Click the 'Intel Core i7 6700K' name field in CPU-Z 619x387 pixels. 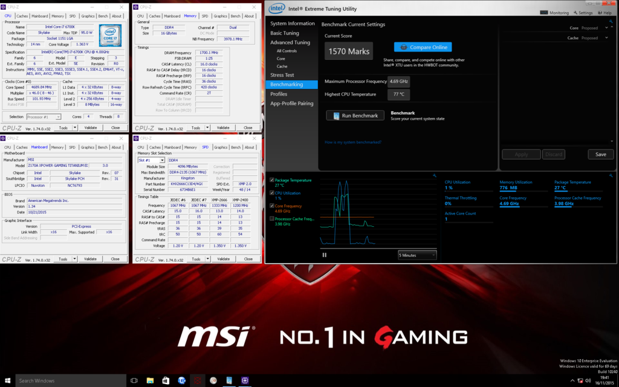coord(61,27)
